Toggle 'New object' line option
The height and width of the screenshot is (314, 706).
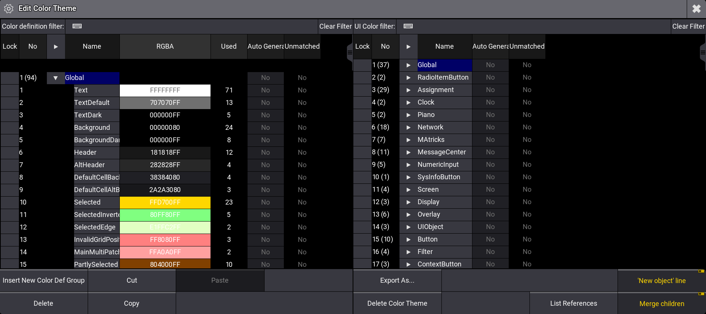pos(661,281)
